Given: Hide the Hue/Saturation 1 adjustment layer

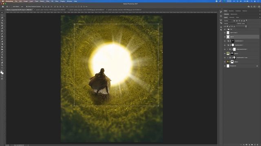Looking at the screenshot, I should click(225, 45).
